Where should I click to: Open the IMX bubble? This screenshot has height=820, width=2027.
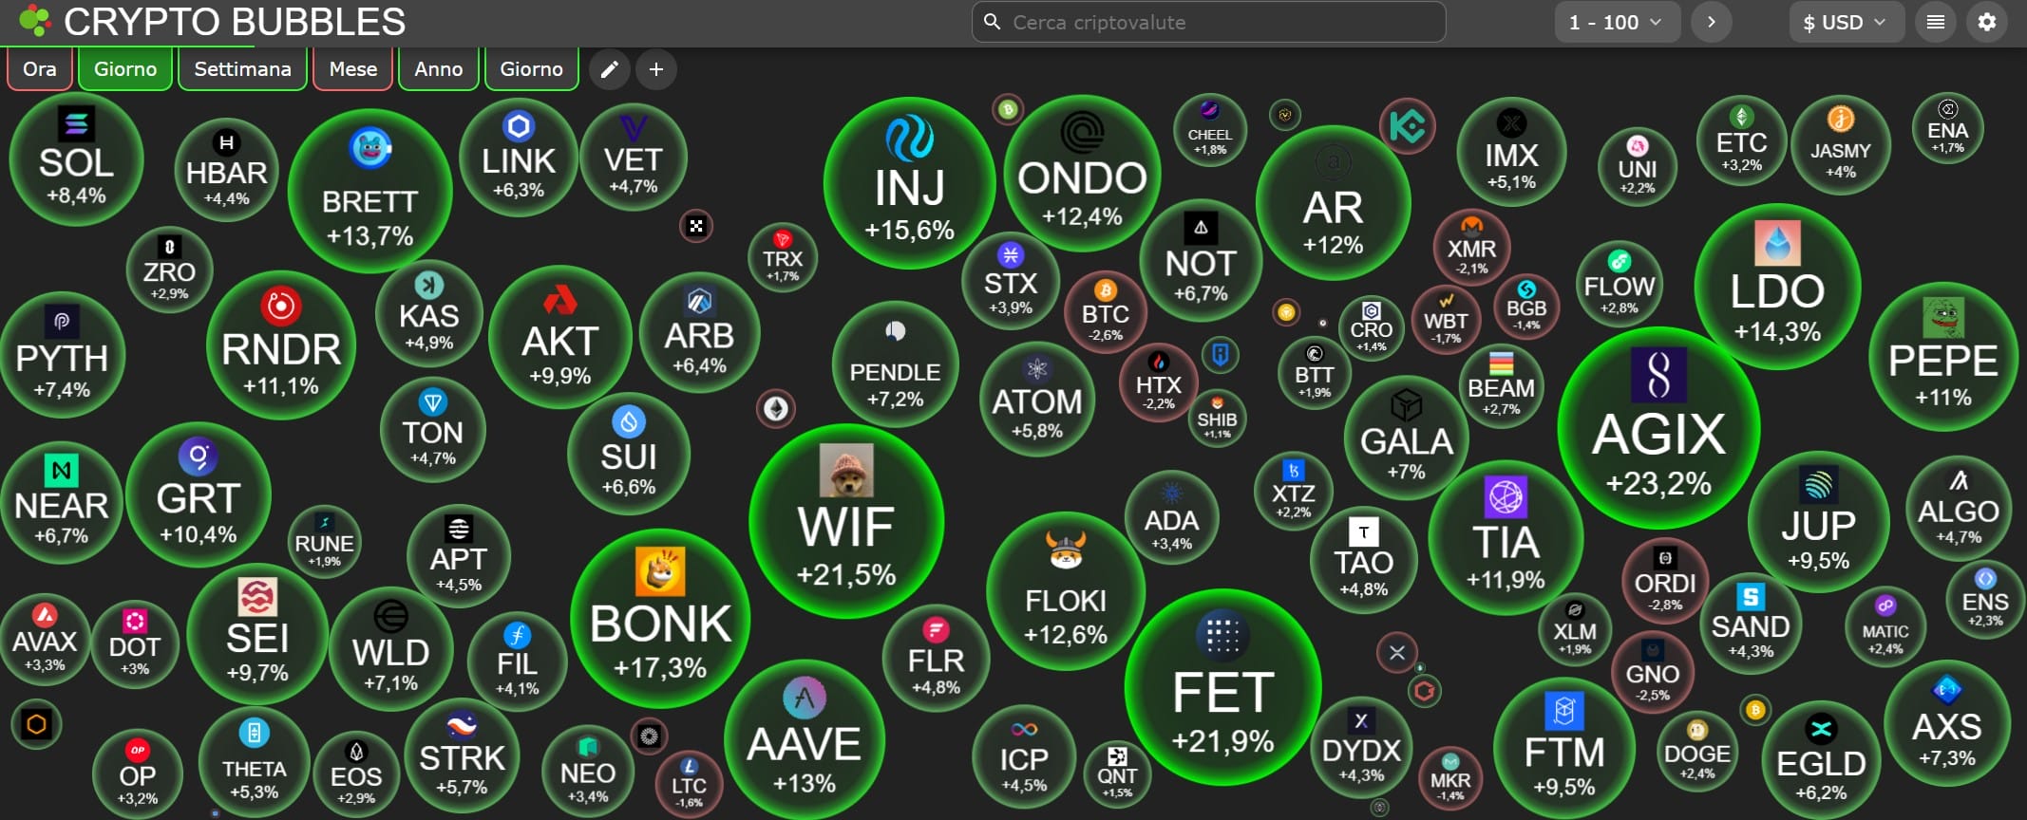pos(1511,152)
